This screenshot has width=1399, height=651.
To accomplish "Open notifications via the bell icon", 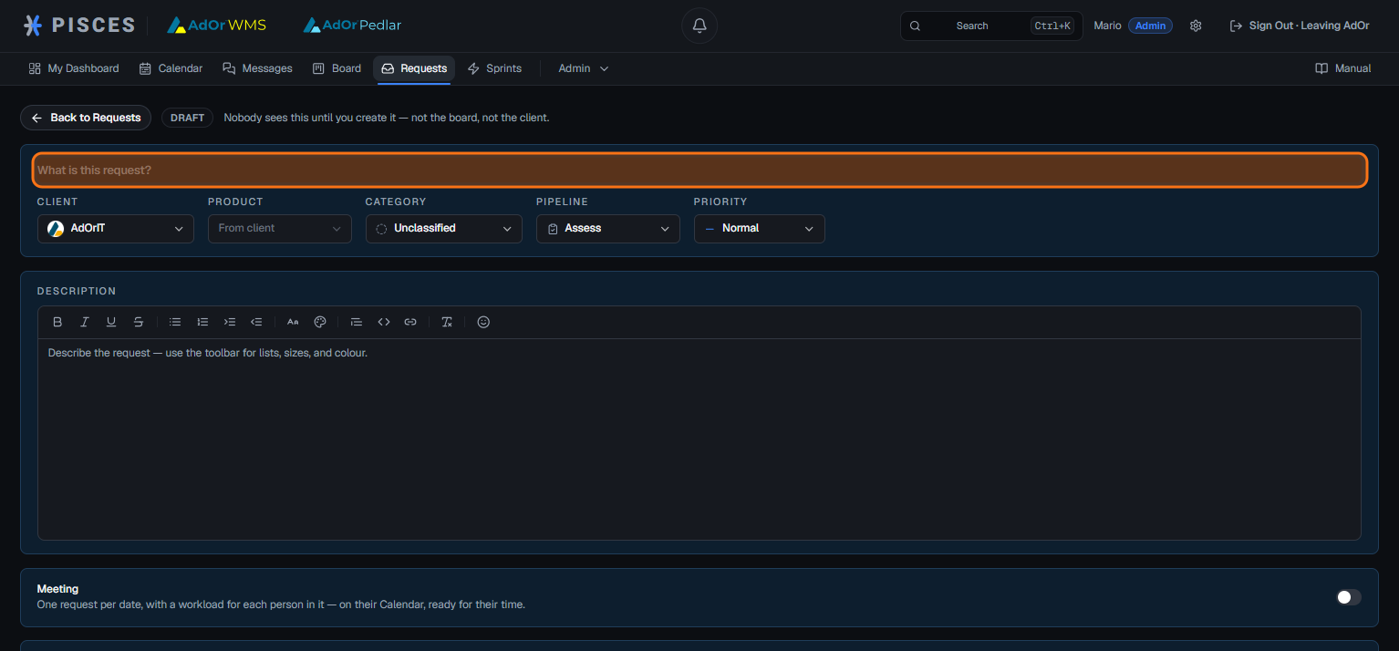I will coord(699,26).
